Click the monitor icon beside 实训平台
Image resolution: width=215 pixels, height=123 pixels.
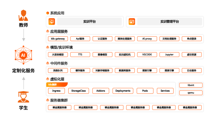[52, 22]
